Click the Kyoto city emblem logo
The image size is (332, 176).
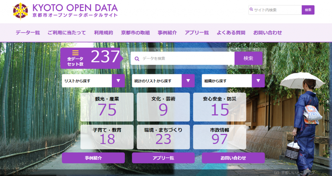(x=20, y=11)
